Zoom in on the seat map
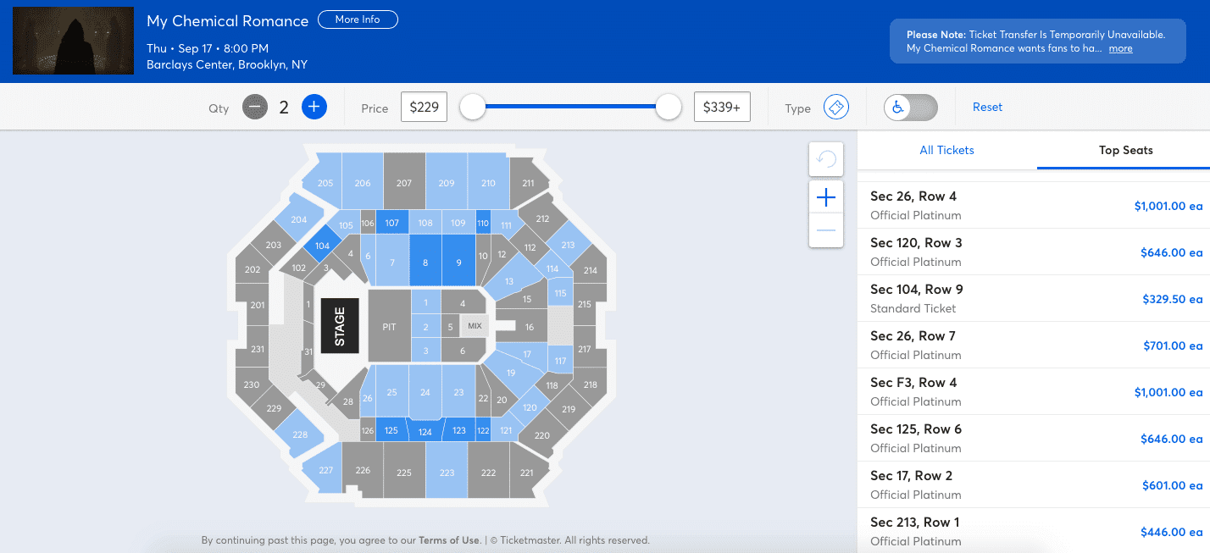The image size is (1210, 553). [826, 198]
